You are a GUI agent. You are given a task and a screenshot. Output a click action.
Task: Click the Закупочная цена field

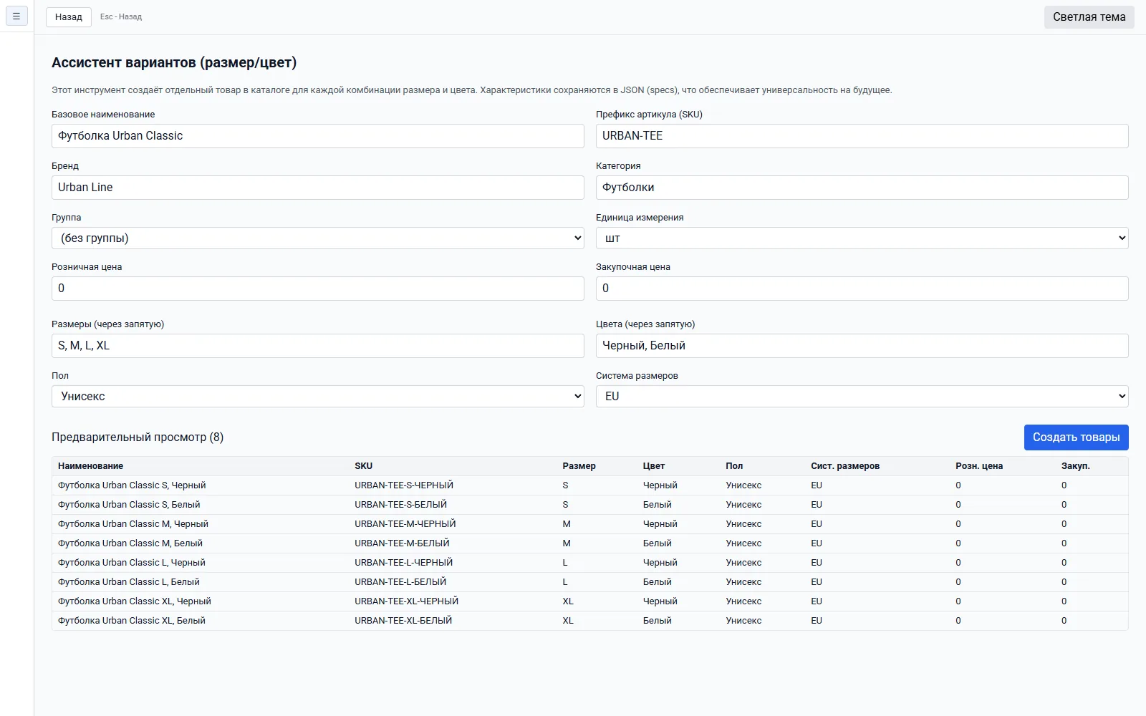862,289
